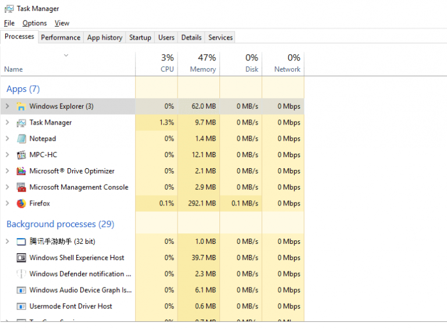The height and width of the screenshot is (330, 447).
Task: Click Firefox's 0.1% CPU value
Action: coord(166,204)
